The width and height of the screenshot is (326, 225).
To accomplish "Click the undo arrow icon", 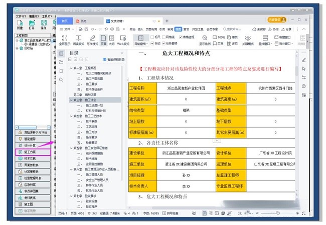I will click(92, 29).
